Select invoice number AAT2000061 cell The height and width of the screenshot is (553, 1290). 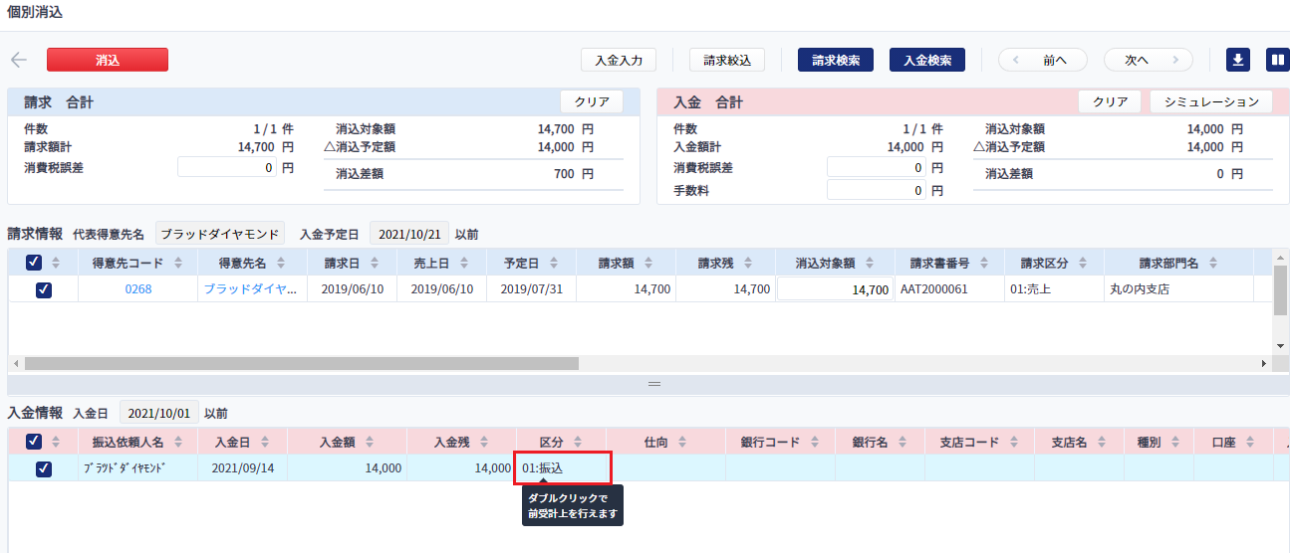tap(949, 289)
